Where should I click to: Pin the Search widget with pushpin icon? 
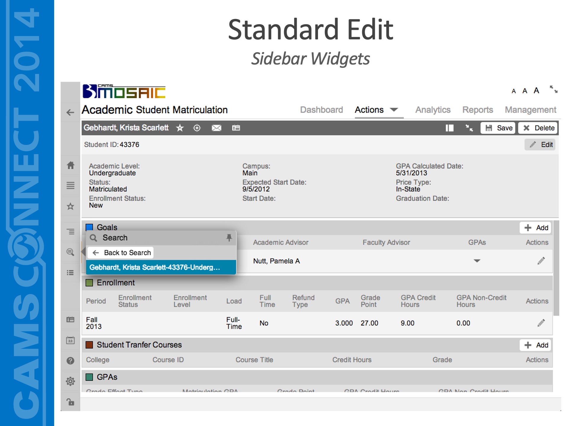[229, 238]
